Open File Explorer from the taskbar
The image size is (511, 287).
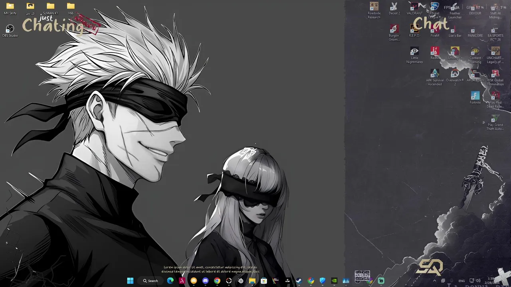point(252,281)
